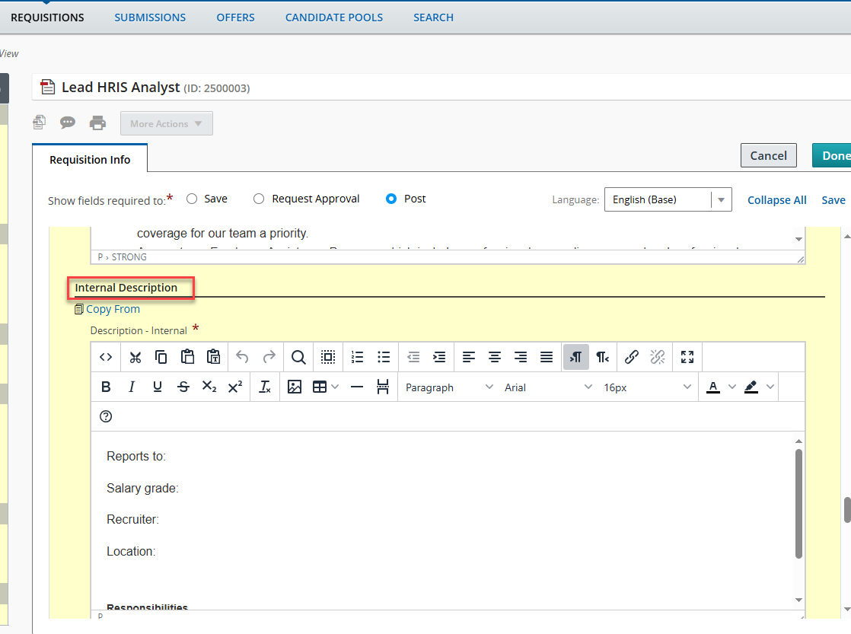Select Request Approval radio option
The height and width of the screenshot is (634, 851).
[x=259, y=199]
